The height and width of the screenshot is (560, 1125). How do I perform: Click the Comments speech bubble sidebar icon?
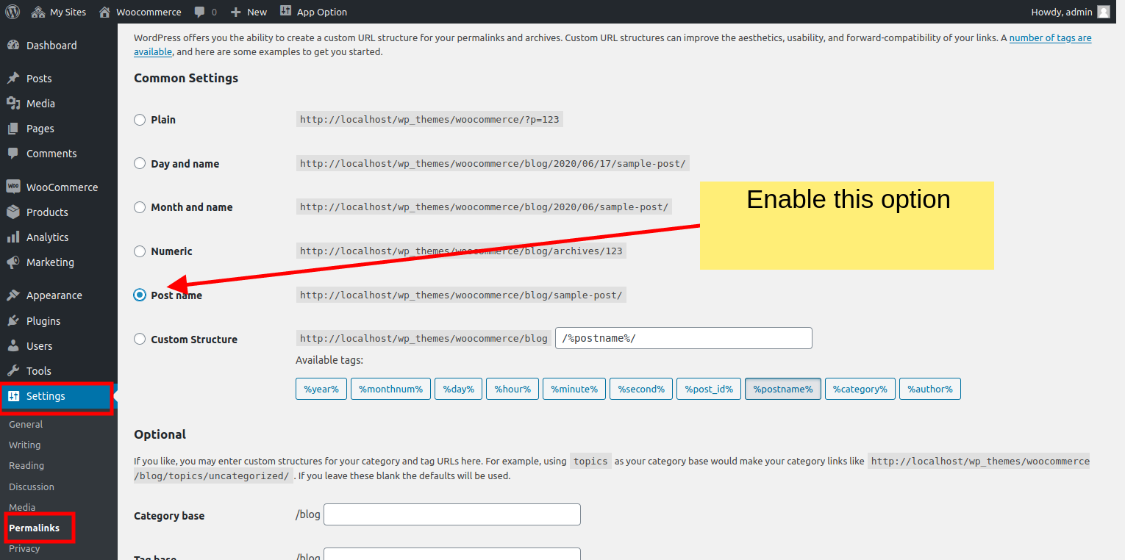click(13, 153)
